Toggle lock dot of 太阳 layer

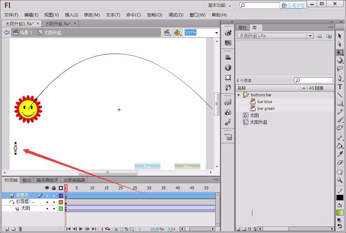(54, 208)
